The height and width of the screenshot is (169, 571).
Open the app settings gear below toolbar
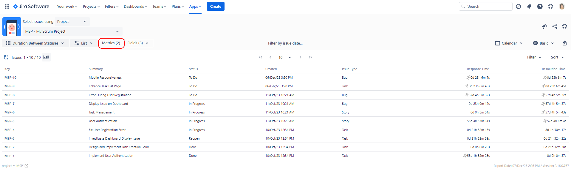click(564, 26)
